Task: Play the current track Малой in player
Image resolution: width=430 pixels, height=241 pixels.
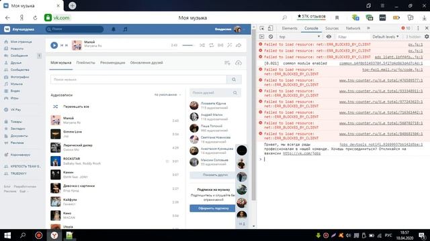Action: tap(54, 46)
